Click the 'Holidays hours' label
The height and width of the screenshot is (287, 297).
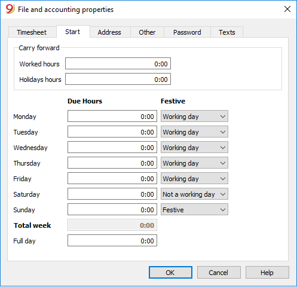[40, 80]
